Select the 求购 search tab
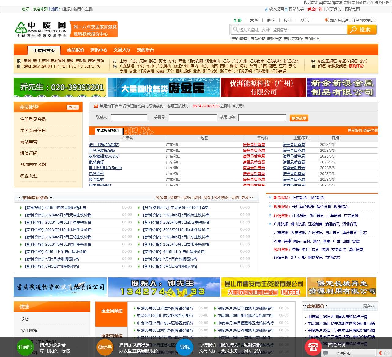This screenshot has height=357, width=392. point(254,20)
